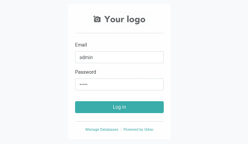Image resolution: width=248 pixels, height=144 pixels.
Task: Focus the Email input field
Action: [x=119, y=57]
